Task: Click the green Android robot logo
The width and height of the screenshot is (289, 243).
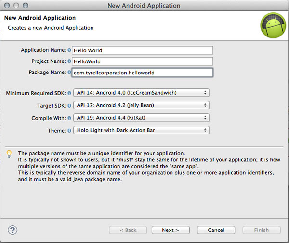Action: (x=273, y=25)
